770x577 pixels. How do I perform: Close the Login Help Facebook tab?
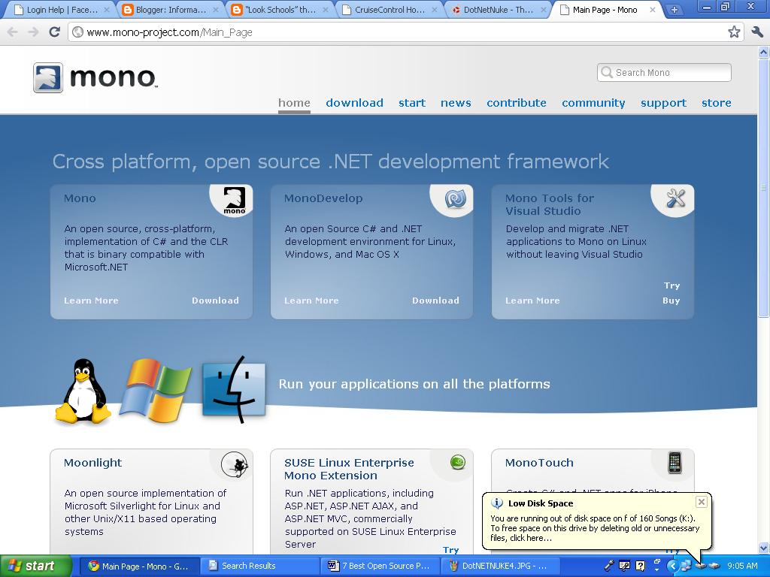(x=106, y=9)
